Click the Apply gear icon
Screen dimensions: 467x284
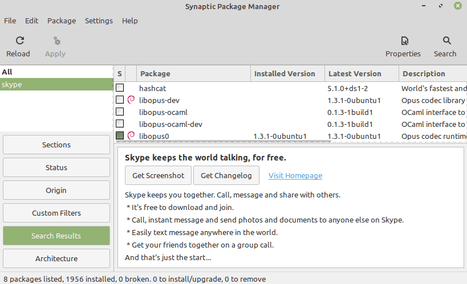click(55, 41)
